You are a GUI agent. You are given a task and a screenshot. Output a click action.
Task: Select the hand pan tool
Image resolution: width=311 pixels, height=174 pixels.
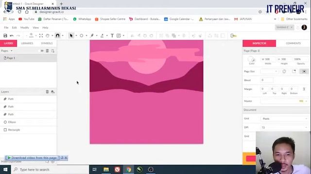(48, 36)
